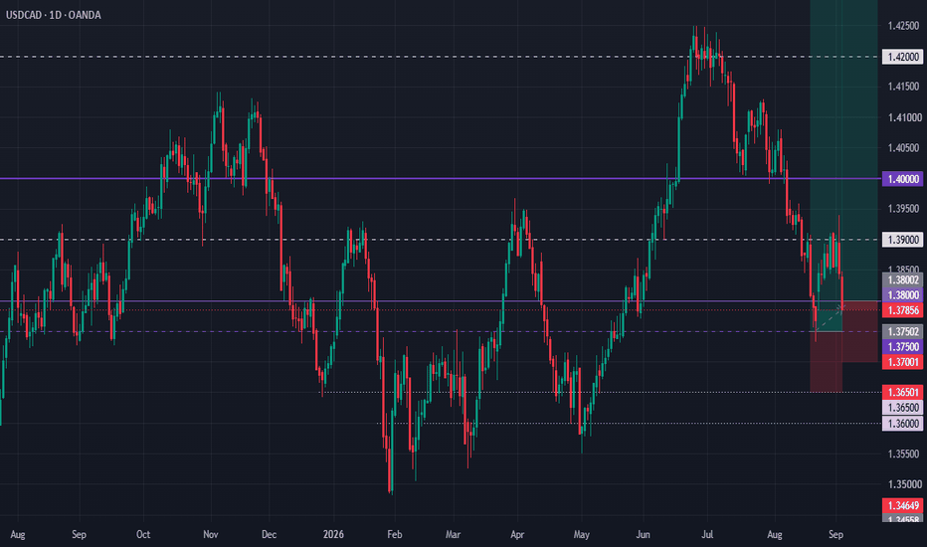
Task: Select the Feb label on time axis
Action: 394,534
